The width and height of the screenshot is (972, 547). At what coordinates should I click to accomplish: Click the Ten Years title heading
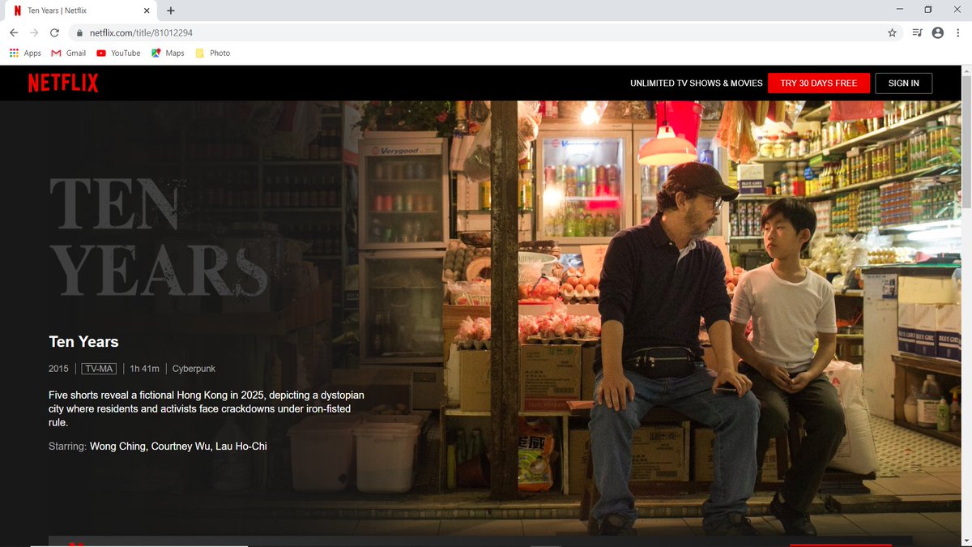[83, 341]
